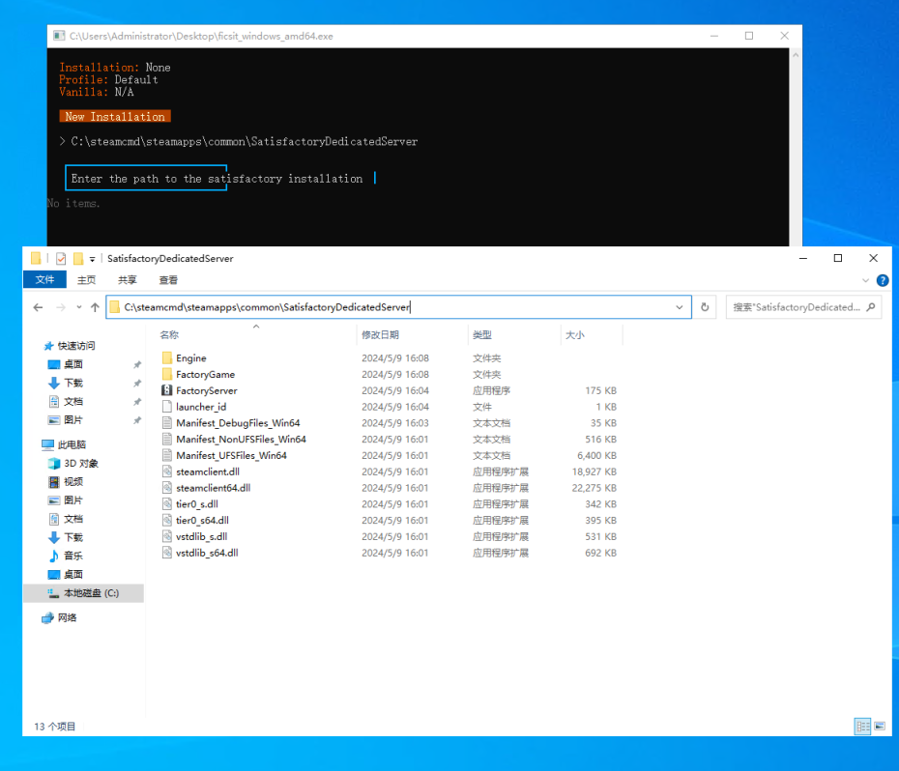
Task: Open the 查看 ribbon tab
Action: click(168, 280)
